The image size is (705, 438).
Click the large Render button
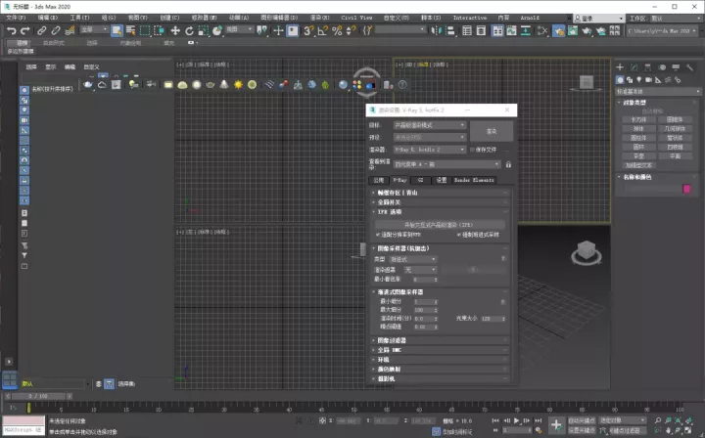coord(491,130)
